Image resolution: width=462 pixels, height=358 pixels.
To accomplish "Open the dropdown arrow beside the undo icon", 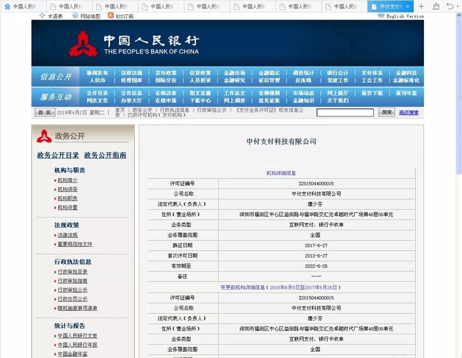I will [x=458, y=6].
